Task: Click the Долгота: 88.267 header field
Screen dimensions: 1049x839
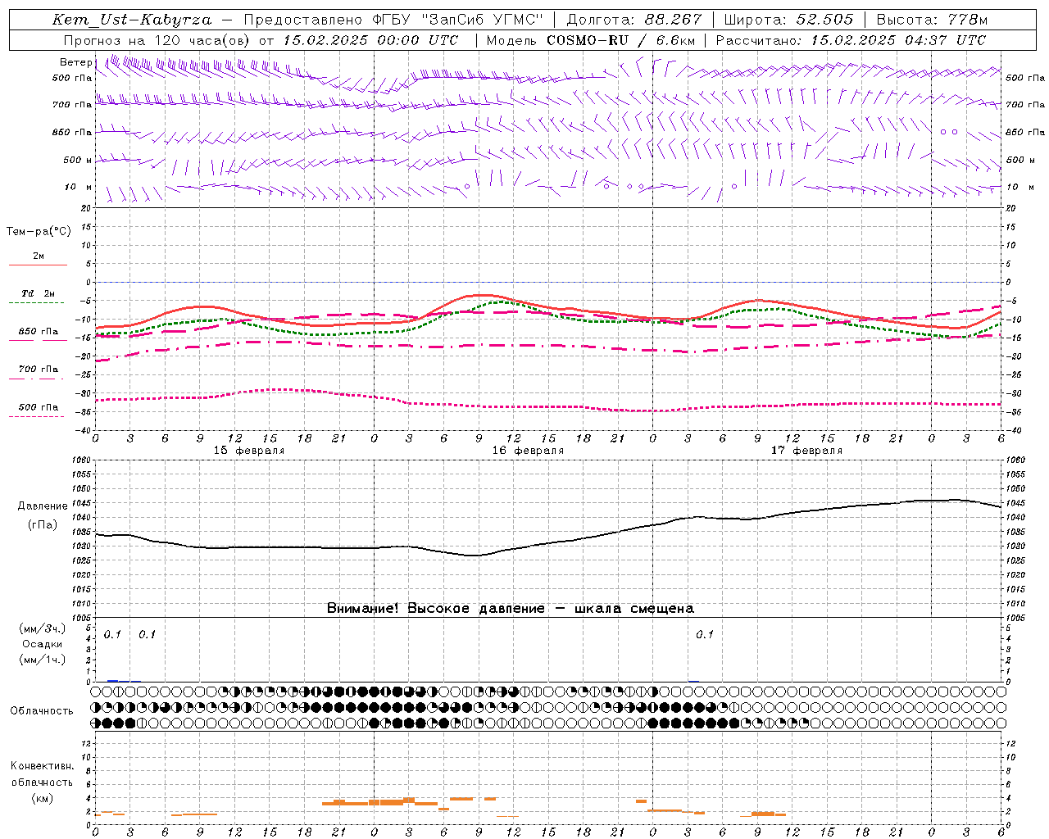Action: [x=634, y=20]
